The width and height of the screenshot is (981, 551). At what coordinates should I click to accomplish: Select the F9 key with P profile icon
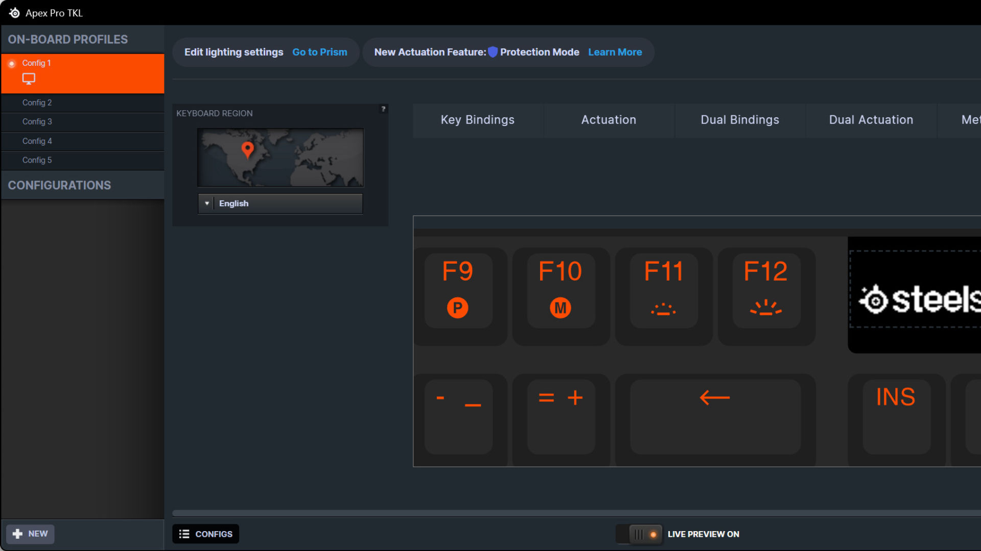tap(458, 291)
